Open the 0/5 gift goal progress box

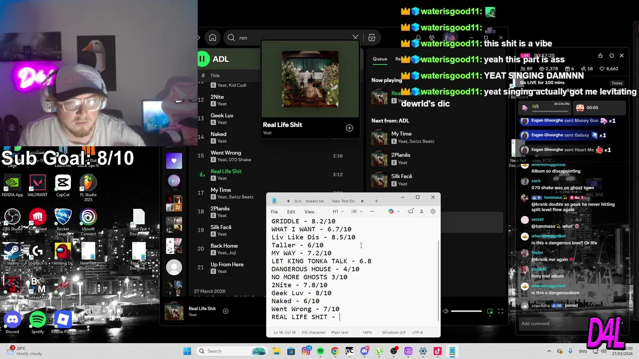(x=545, y=107)
